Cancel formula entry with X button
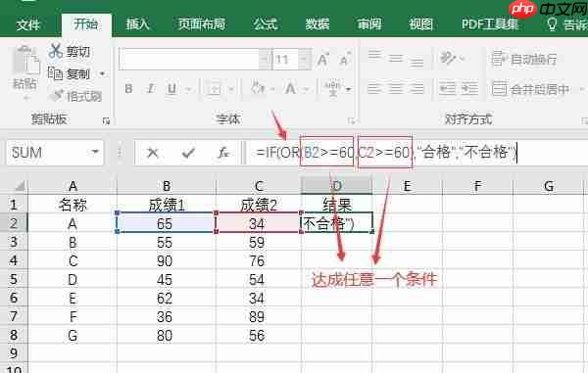 coord(152,153)
